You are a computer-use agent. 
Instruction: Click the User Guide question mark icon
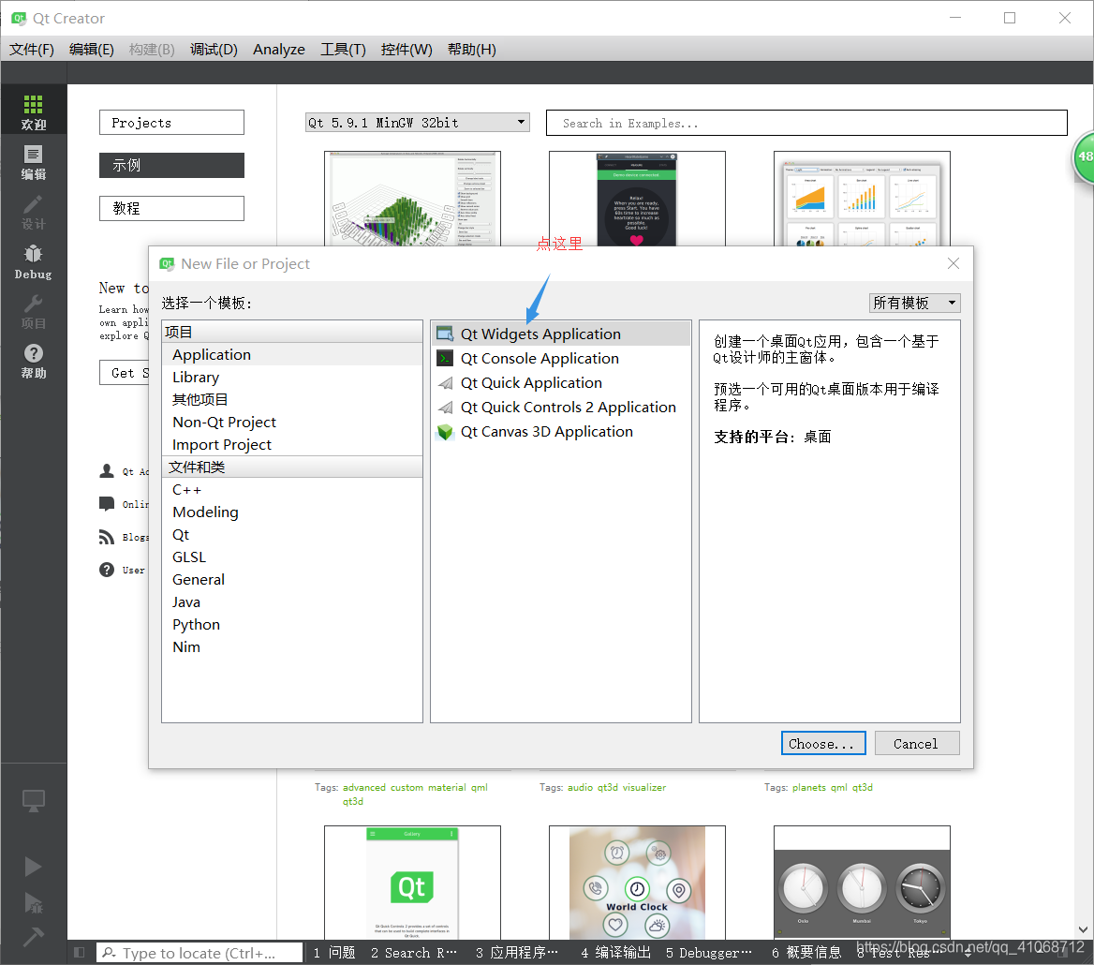107,570
